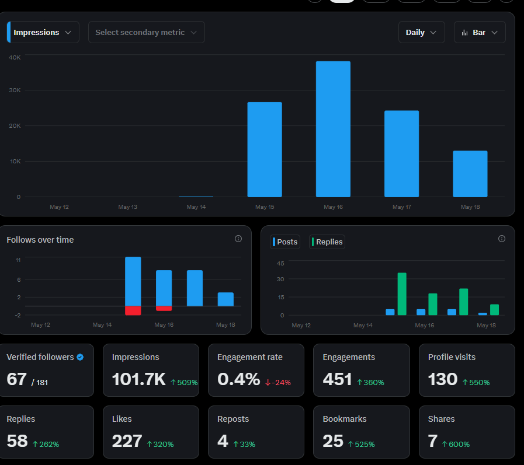Open the Daily interval dropdown
This screenshot has width=524, height=465.
point(421,32)
